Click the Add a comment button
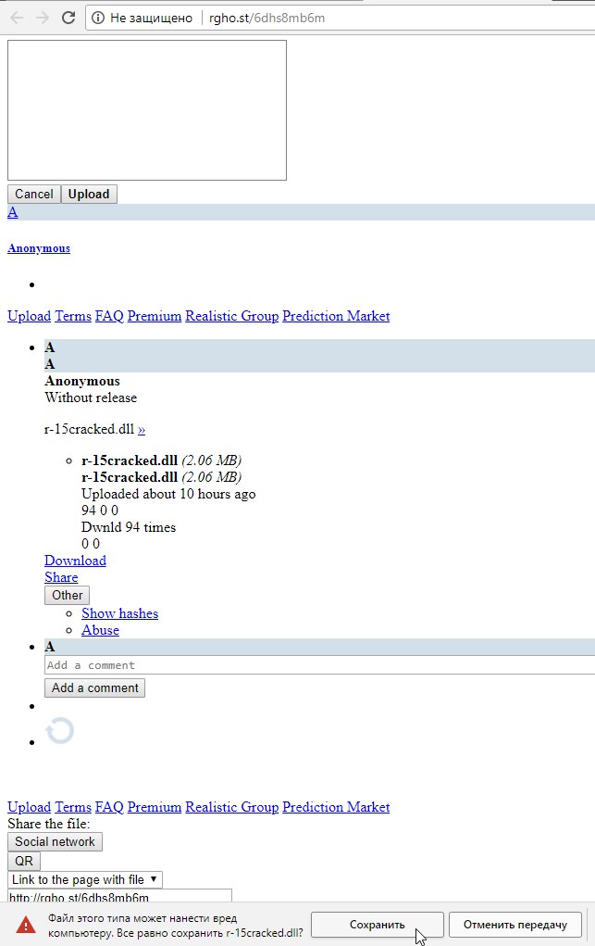Screen dimensions: 595x946 (94, 688)
